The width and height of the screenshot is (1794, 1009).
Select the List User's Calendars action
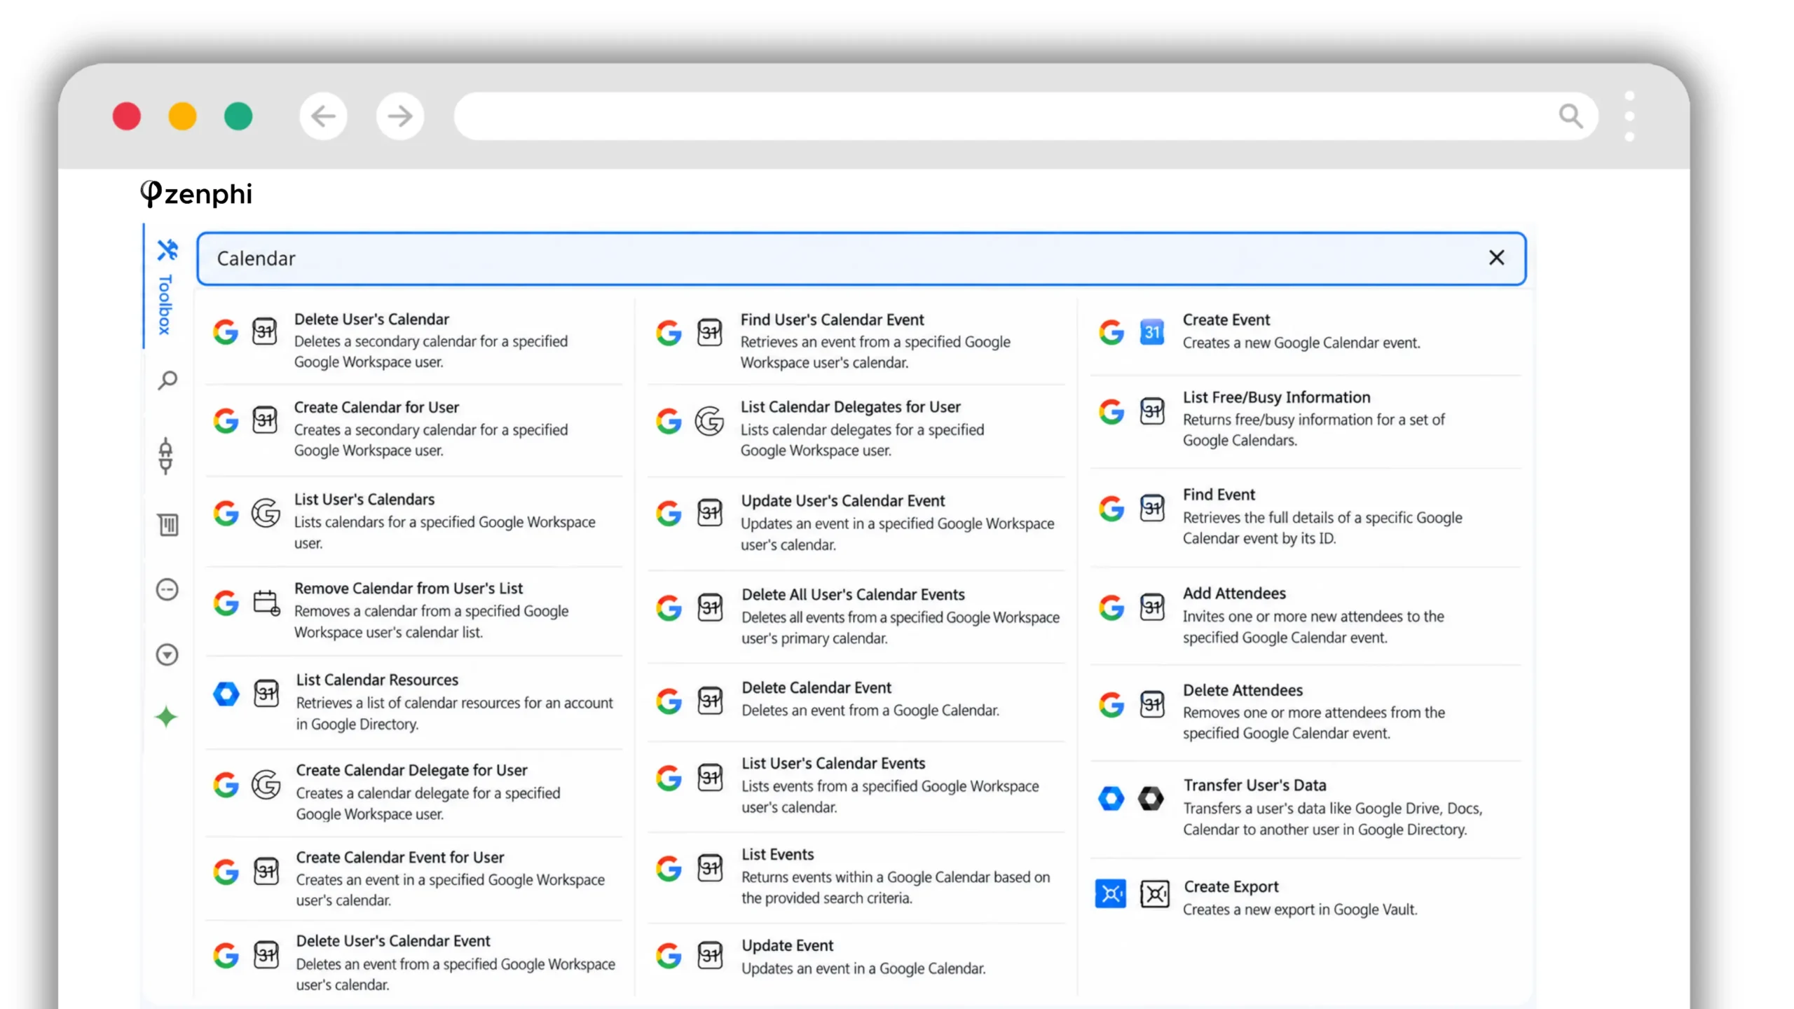pyautogui.click(x=413, y=521)
